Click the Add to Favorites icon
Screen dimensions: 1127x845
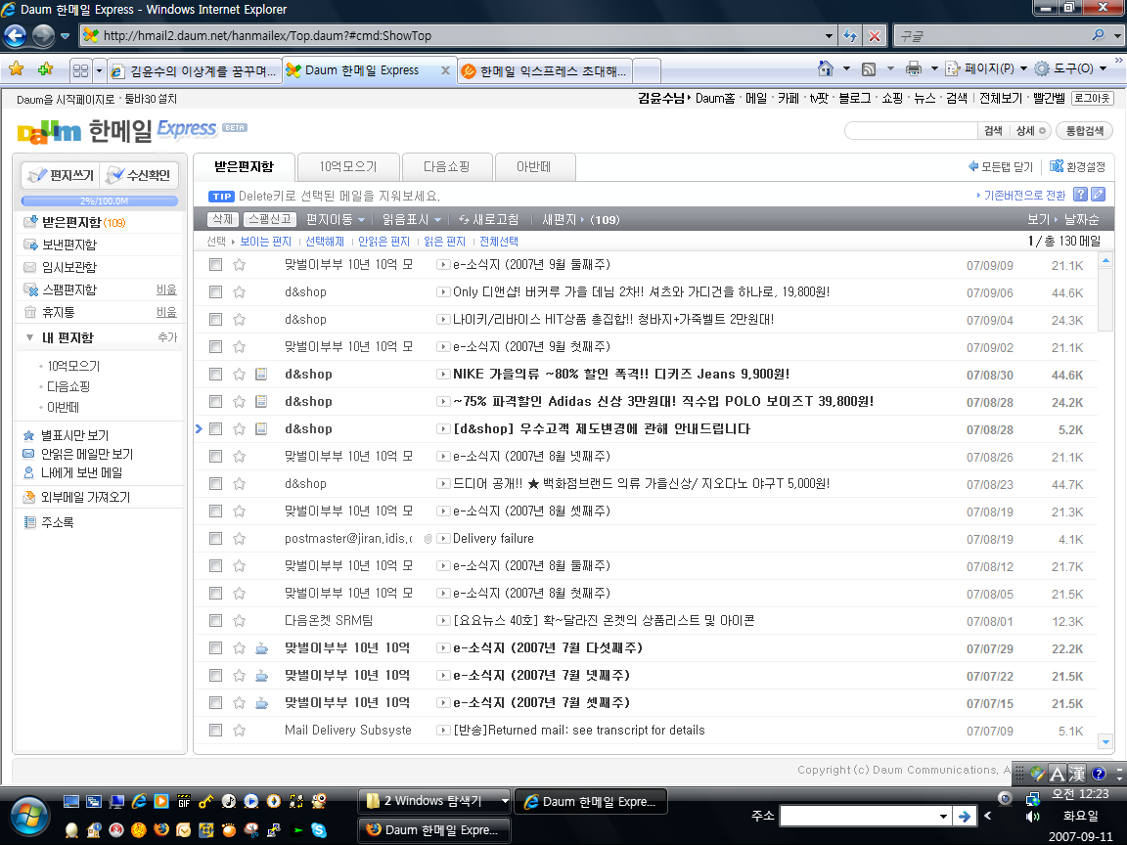45,69
